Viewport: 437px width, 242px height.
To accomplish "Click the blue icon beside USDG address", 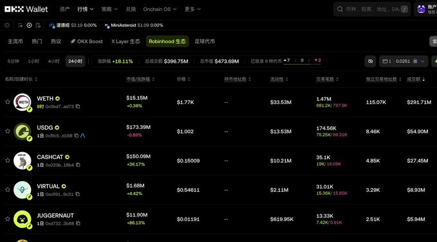I will pyautogui.click(x=83, y=135).
